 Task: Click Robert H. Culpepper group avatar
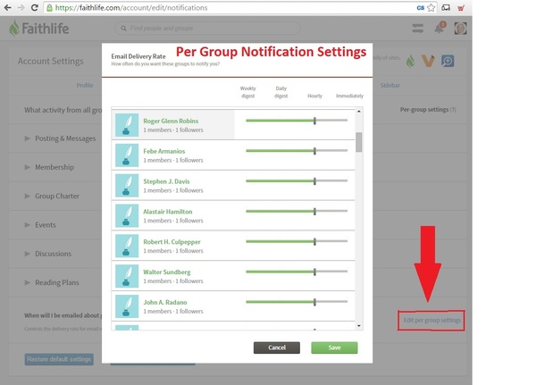coord(127,246)
